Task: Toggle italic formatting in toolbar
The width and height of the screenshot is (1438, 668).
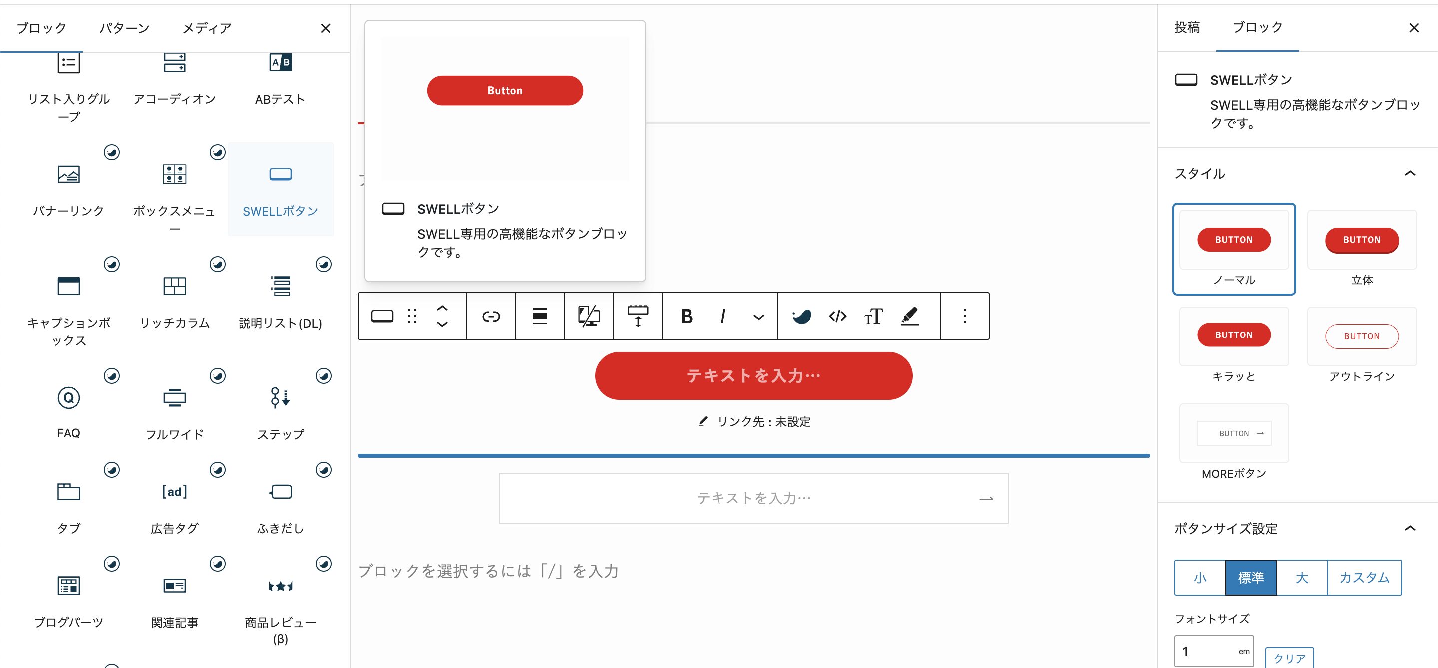Action: [723, 317]
